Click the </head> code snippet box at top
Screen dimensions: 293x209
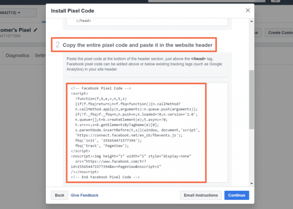pos(147,22)
